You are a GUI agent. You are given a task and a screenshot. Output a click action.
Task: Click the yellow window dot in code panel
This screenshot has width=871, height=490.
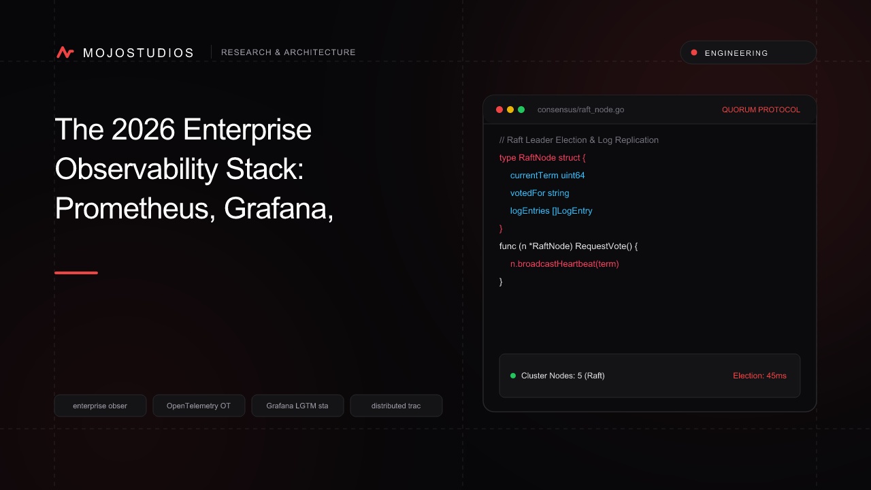click(x=510, y=110)
